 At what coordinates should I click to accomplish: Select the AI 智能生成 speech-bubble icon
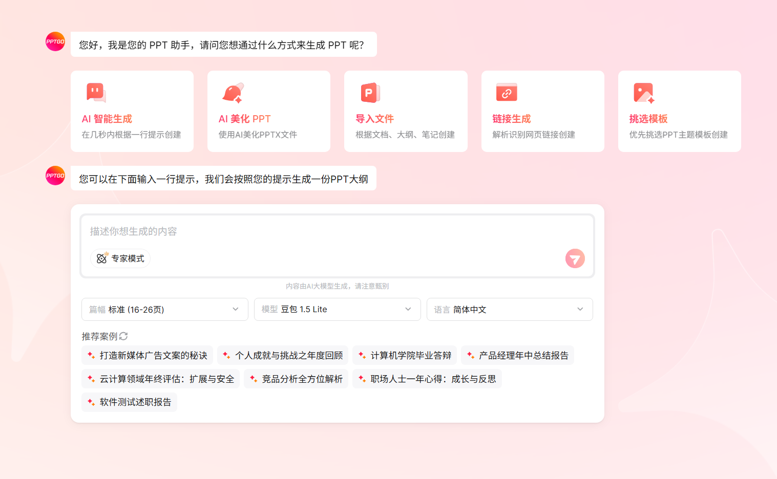tap(96, 93)
